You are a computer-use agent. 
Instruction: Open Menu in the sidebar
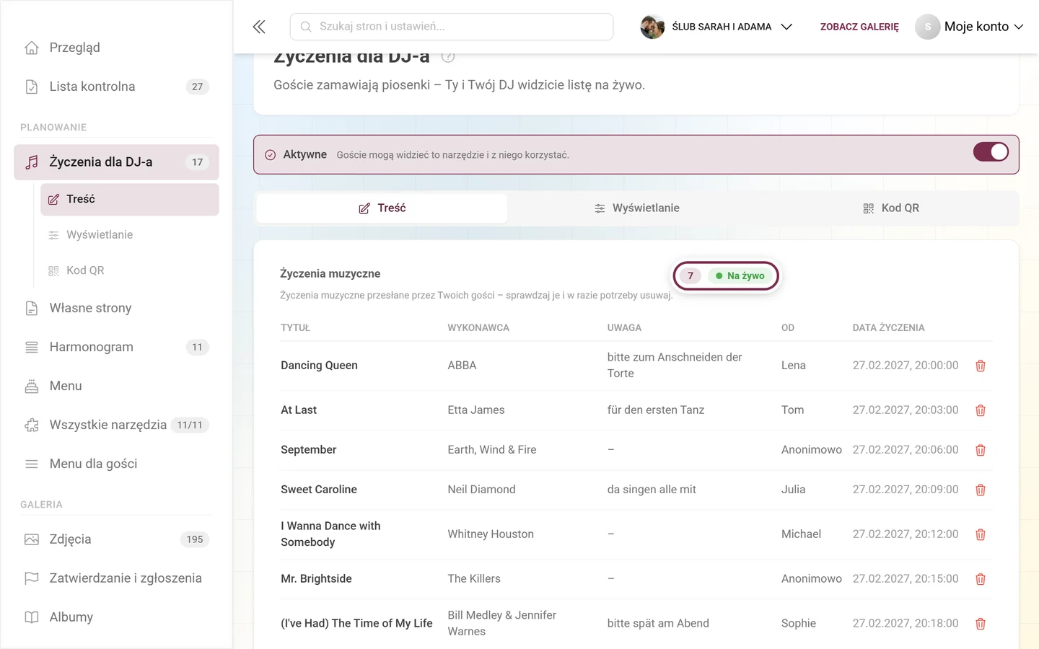[x=116, y=386]
